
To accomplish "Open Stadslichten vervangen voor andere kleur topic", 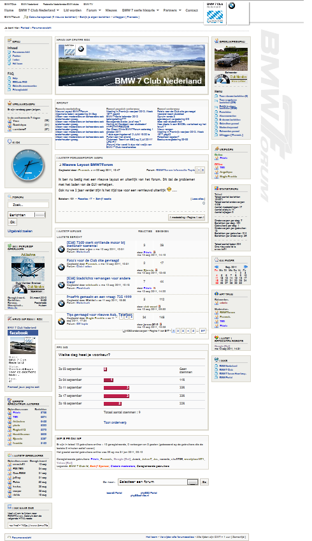I will pos(99,280).
